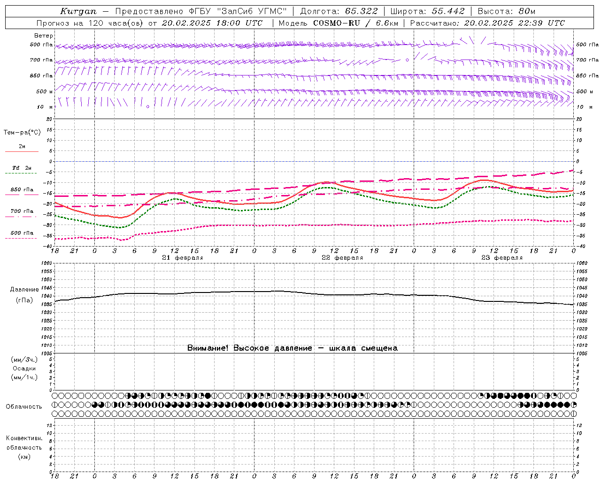Click the "(мм/1ч.)" precipitation unit label
This screenshot has width=601, height=480.
coord(24,377)
